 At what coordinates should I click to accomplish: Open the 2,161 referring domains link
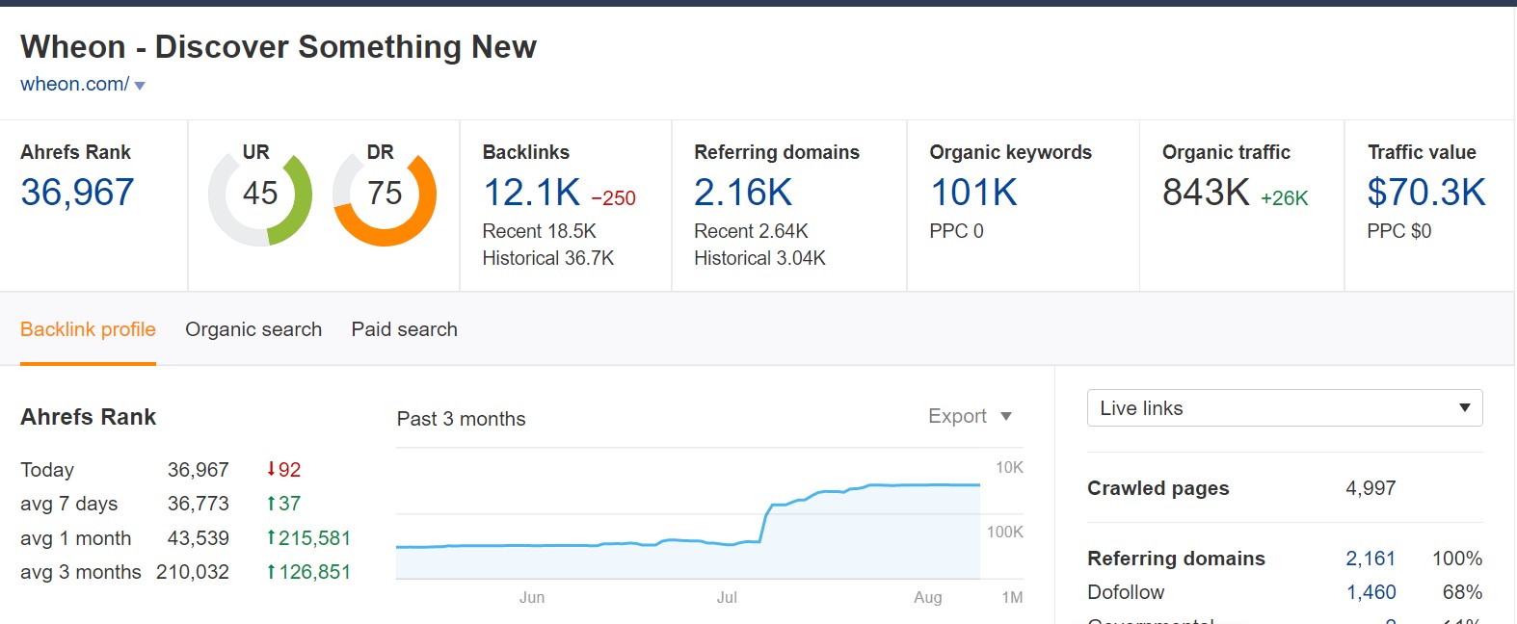pos(1371,559)
